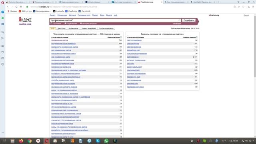Click the secure site padlock icon

pyautogui.click(x=27, y=7)
